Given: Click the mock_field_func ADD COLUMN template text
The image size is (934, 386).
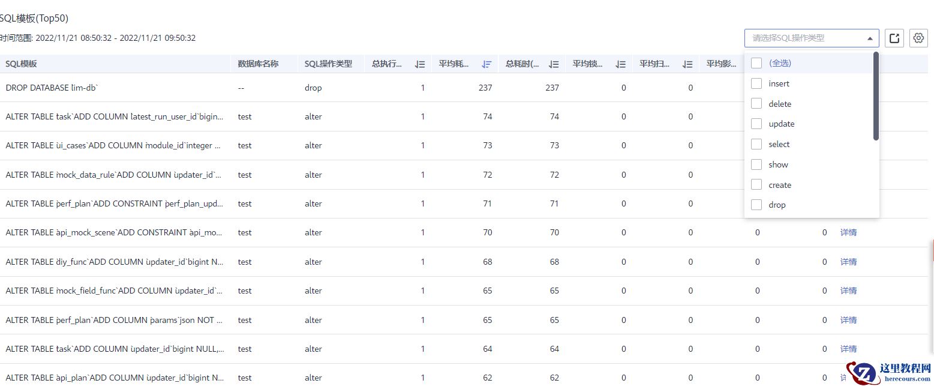Looking at the screenshot, I should pos(115,291).
